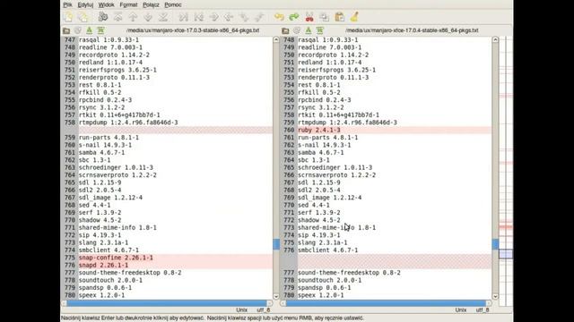Click left pane vertical scrollbar up arrow
Viewport: 574px width, 322px height.
point(276,39)
